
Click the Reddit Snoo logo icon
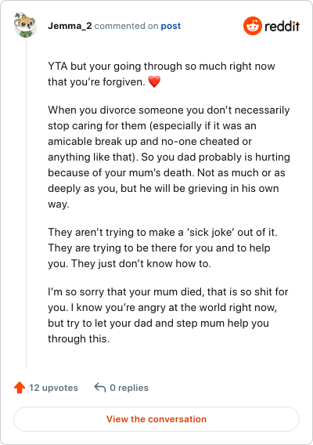coord(252,26)
